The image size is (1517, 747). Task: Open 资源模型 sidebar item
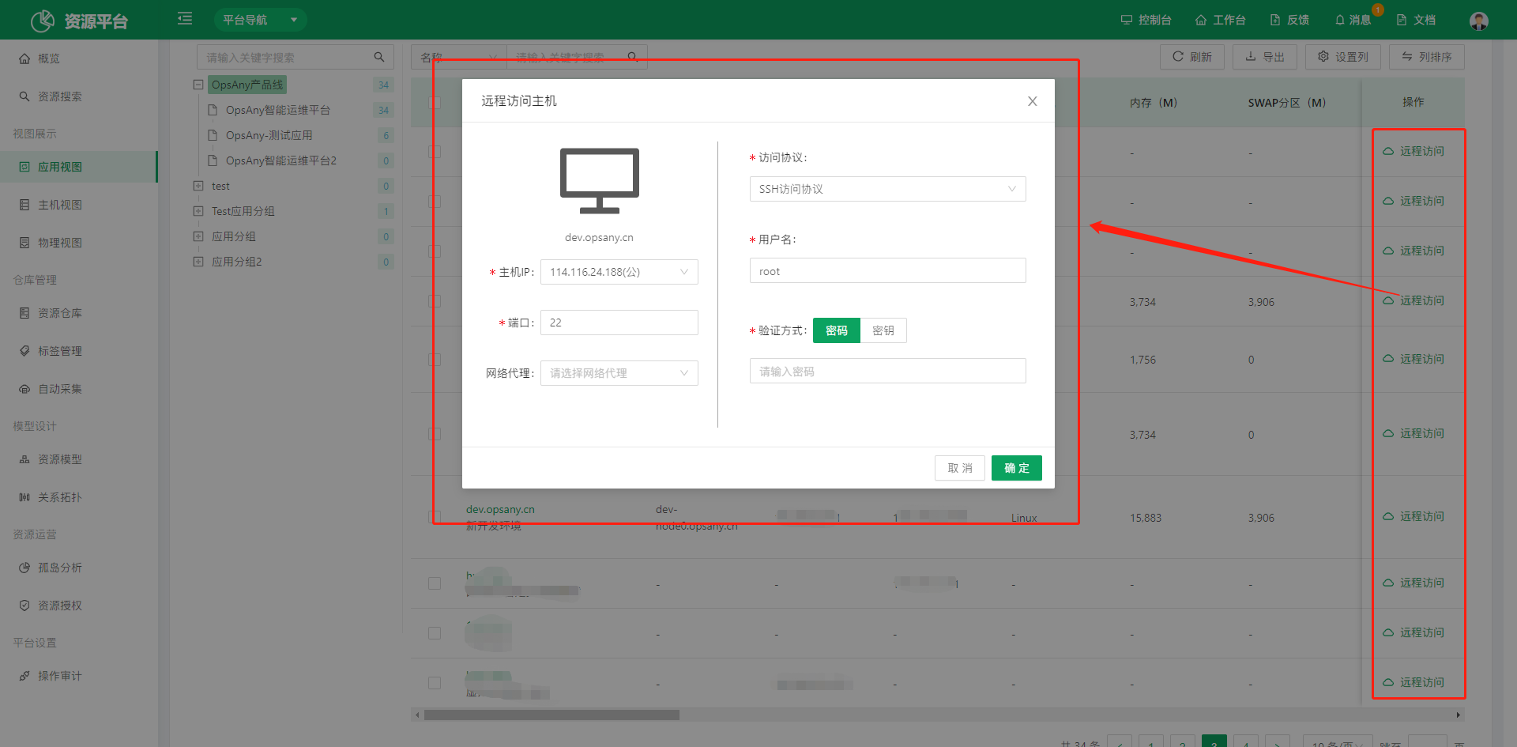coord(79,459)
